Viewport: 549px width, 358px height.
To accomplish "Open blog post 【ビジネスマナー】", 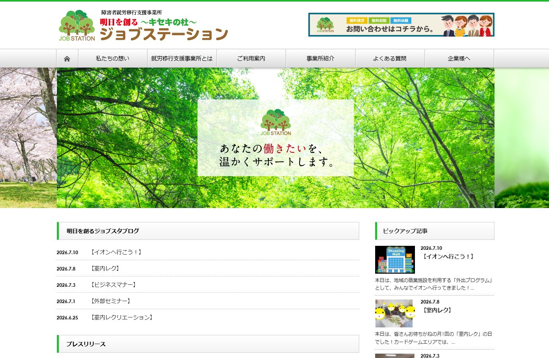I will 114,285.
